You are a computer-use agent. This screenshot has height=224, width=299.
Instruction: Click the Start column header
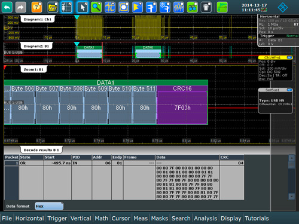[57, 157]
